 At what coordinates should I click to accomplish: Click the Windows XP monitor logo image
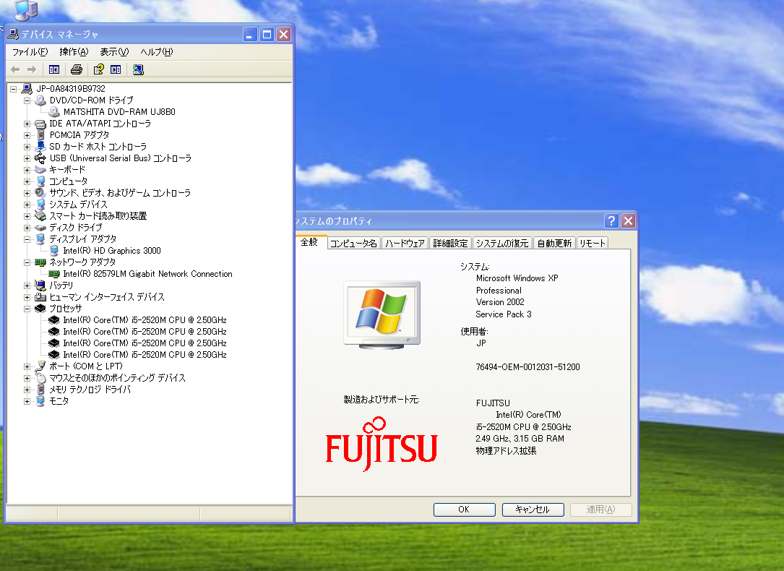tap(382, 315)
